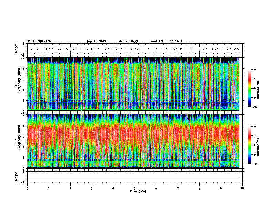
Task: Click the "2" kHz tick on ch.1 frequency axis
Action: (x=24, y=101)
